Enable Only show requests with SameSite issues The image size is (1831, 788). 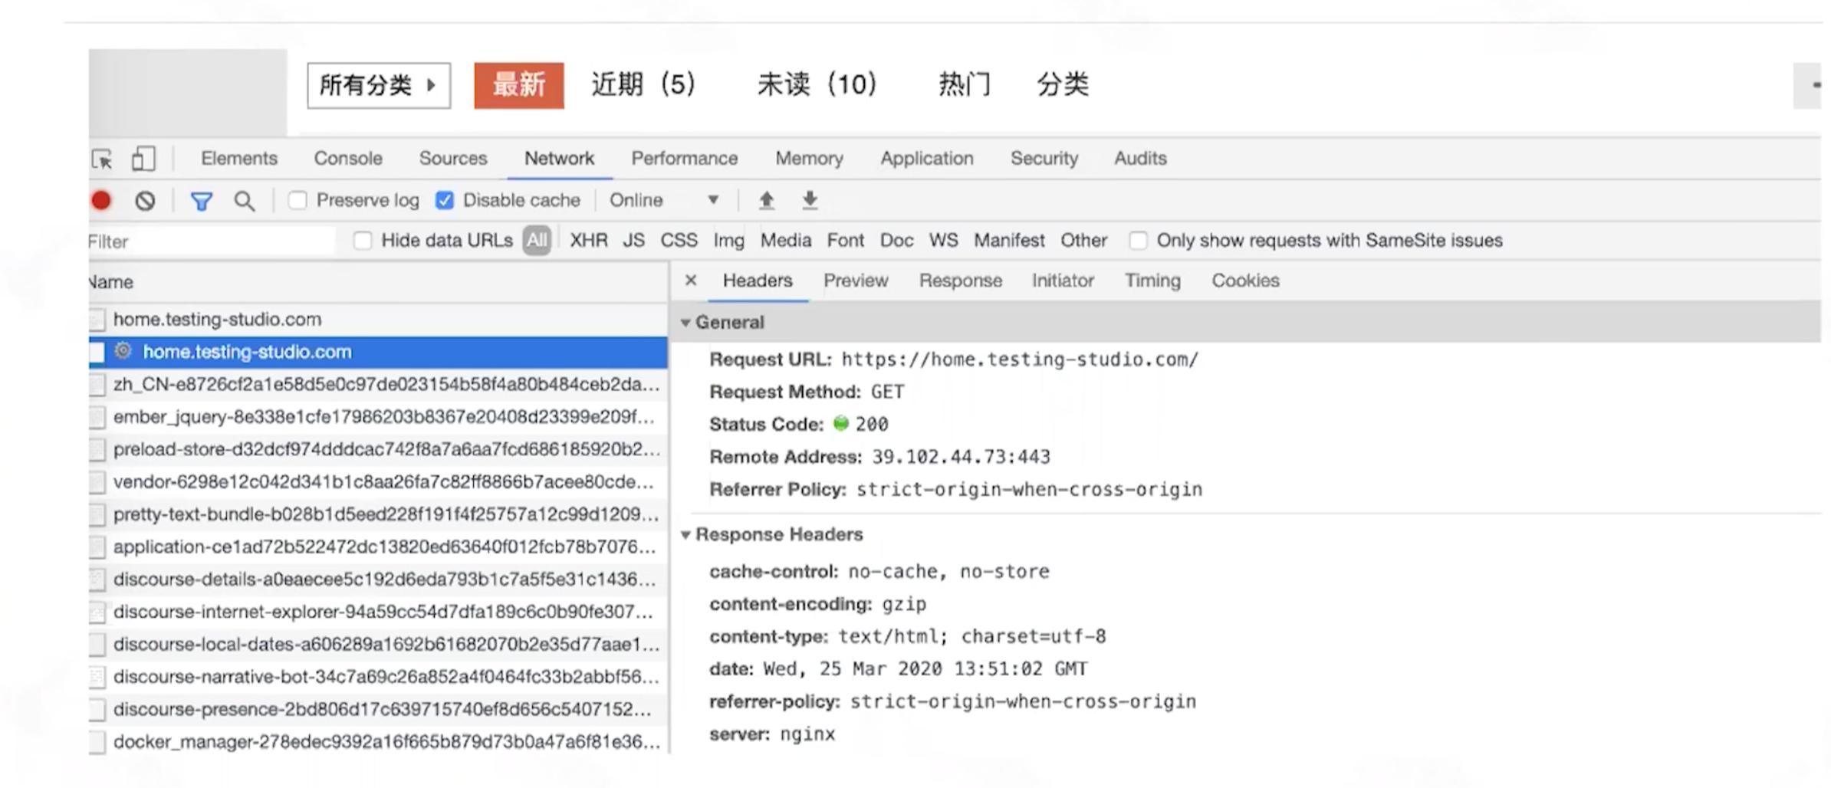coord(1139,241)
